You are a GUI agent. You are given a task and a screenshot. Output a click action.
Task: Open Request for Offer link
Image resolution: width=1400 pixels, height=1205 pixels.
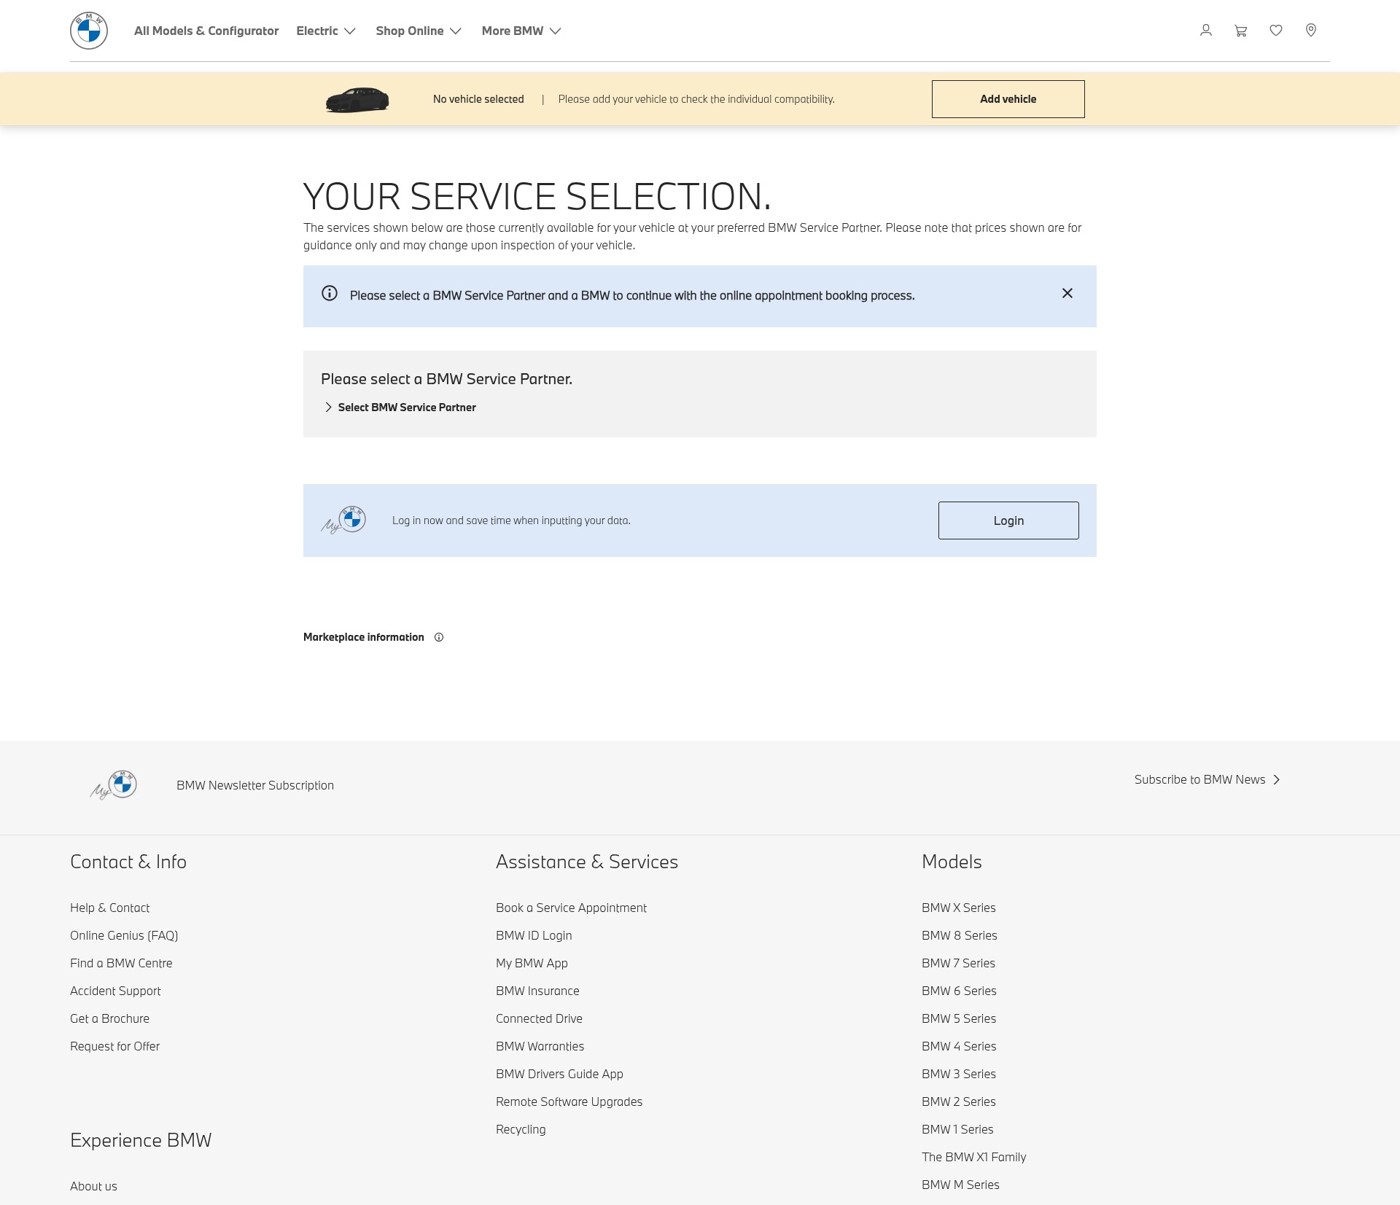pyautogui.click(x=114, y=1047)
